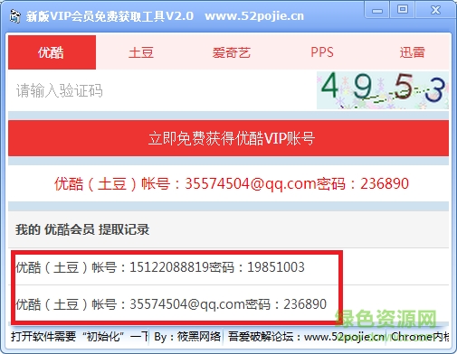Click the 我的 优酷会员 提取记录 heading
The image size is (457, 354).
(x=82, y=229)
